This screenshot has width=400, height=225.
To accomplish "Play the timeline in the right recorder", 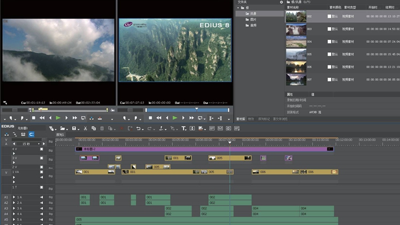I will pyautogui.click(x=175, y=118).
